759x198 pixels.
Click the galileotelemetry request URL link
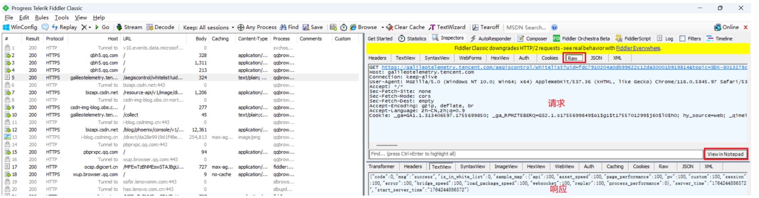pos(564,67)
